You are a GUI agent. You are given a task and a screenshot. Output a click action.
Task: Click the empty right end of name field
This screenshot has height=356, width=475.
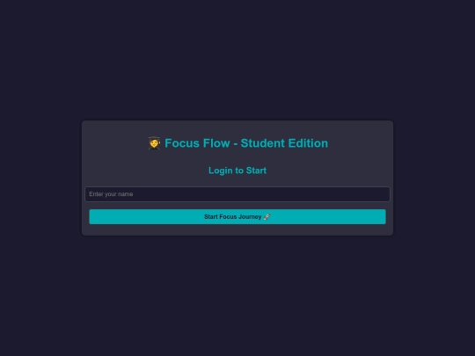363,194
